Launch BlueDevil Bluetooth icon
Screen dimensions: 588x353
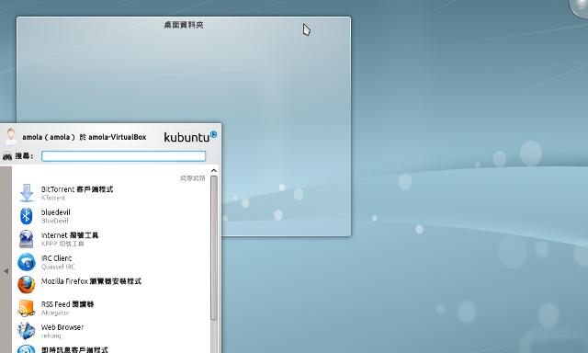[27, 216]
